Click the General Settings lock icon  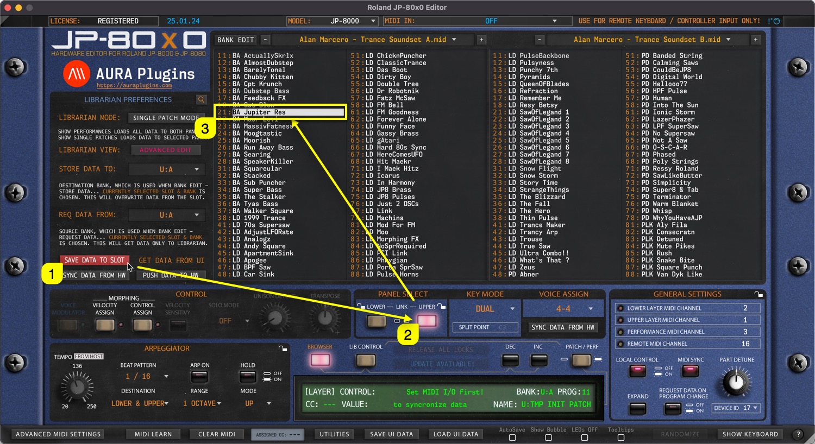pyautogui.click(x=758, y=294)
